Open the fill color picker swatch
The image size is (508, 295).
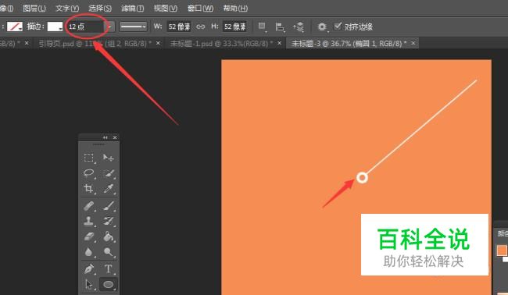[15, 27]
